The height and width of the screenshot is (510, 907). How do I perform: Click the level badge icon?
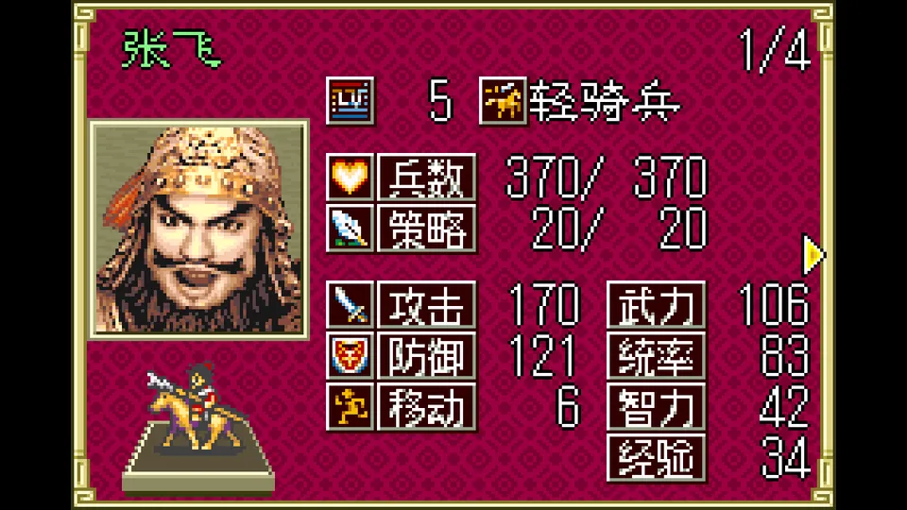350,101
